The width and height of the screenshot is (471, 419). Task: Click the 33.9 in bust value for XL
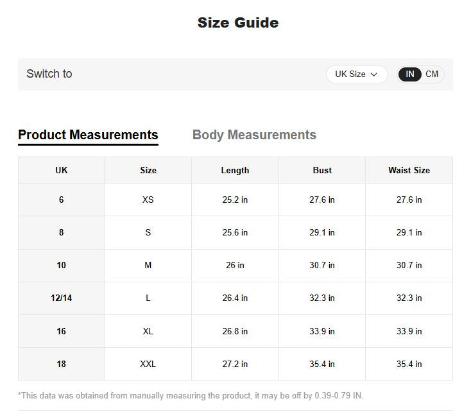click(x=322, y=331)
